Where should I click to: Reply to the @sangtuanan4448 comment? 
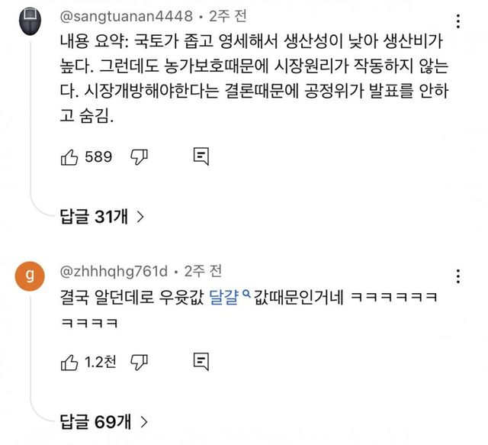point(201,157)
